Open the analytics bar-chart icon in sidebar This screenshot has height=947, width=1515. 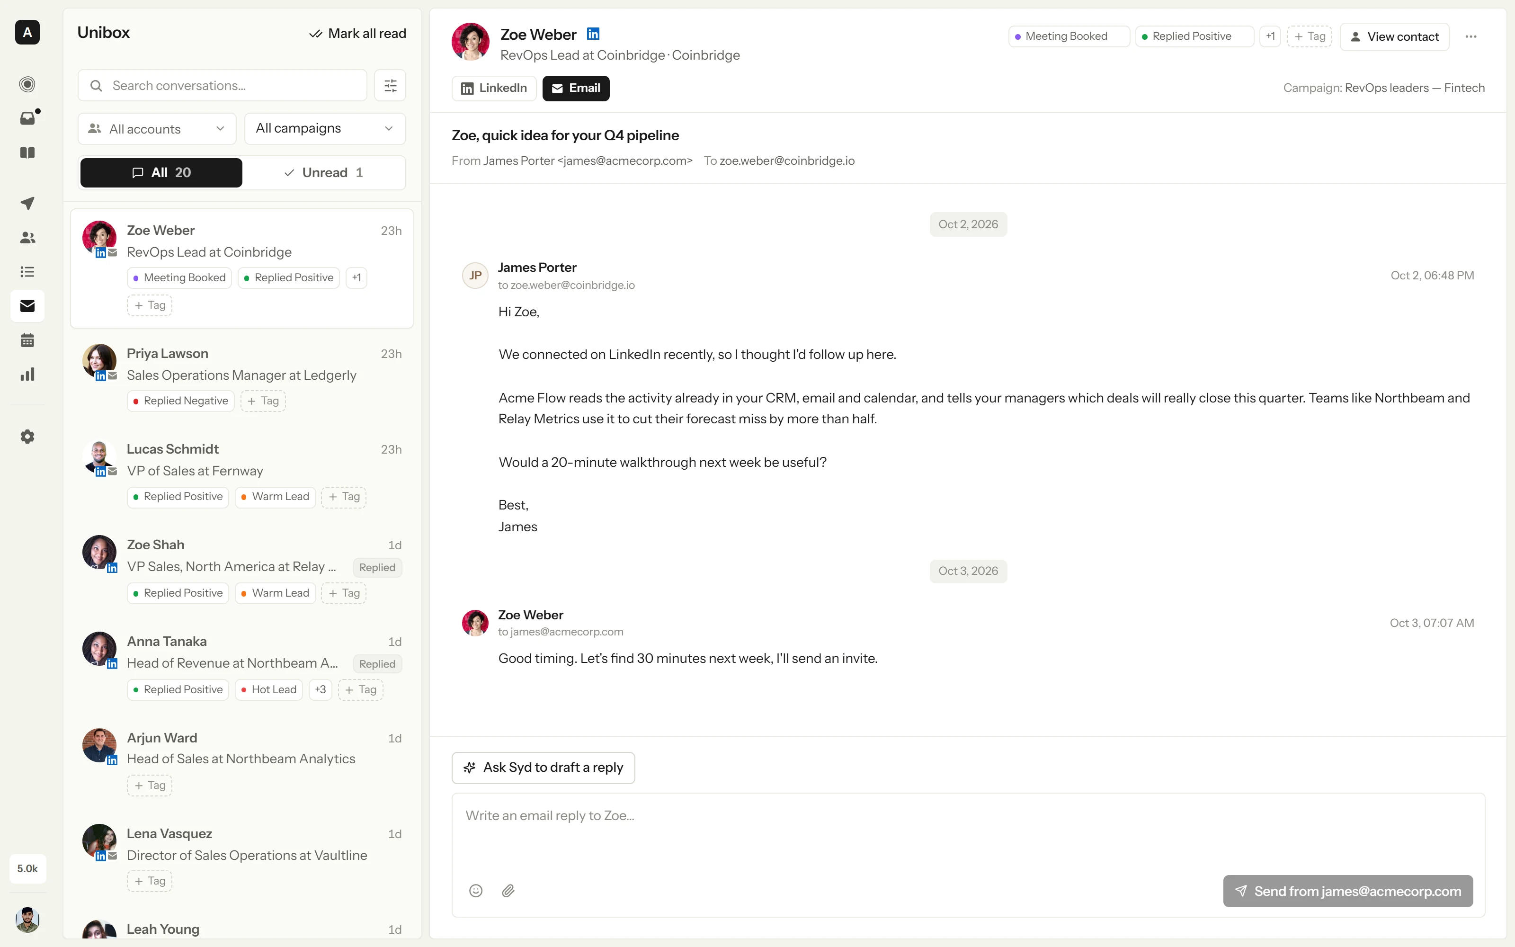[27, 375]
